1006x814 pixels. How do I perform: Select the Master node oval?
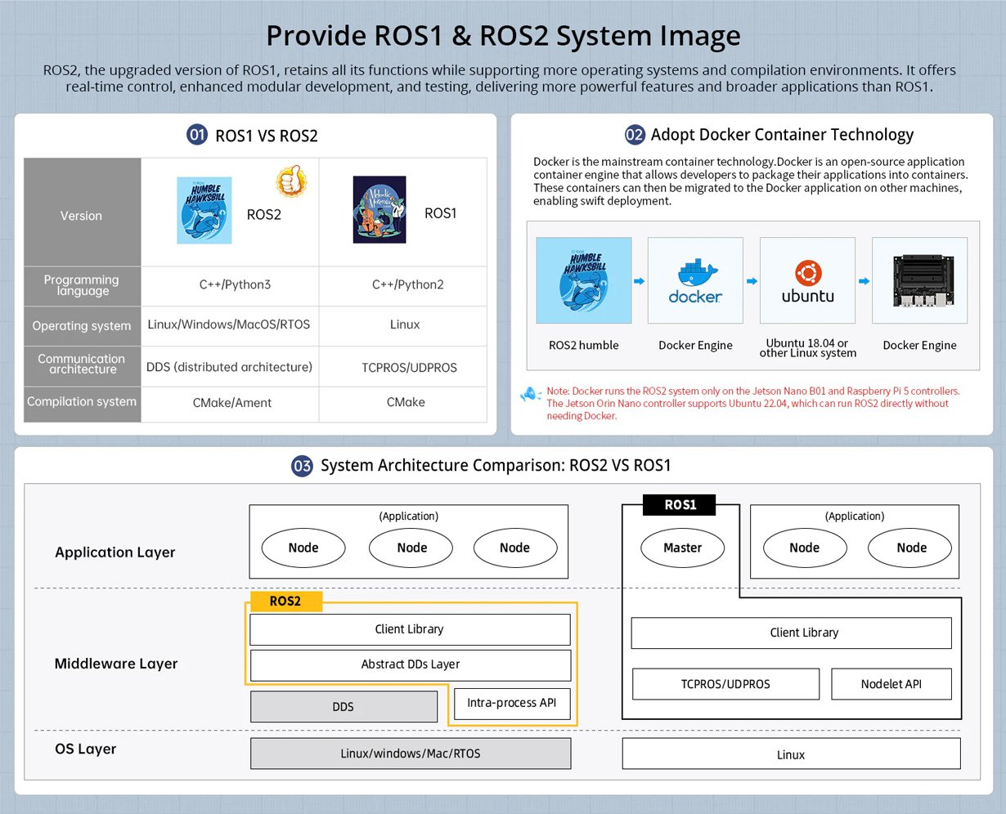pos(682,548)
